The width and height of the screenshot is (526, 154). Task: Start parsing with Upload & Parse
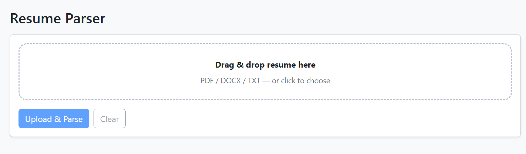pyautogui.click(x=54, y=119)
